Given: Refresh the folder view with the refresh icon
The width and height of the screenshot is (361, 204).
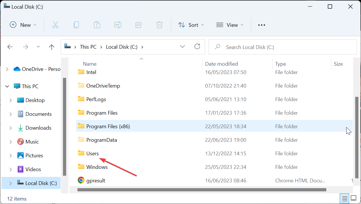Looking at the screenshot, I should [x=197, y=46].
